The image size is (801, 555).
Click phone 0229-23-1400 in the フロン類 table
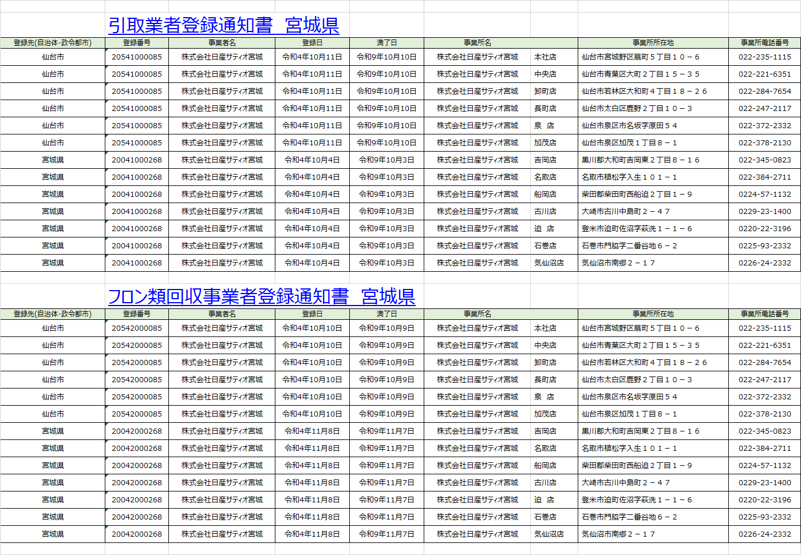point(764,483)
